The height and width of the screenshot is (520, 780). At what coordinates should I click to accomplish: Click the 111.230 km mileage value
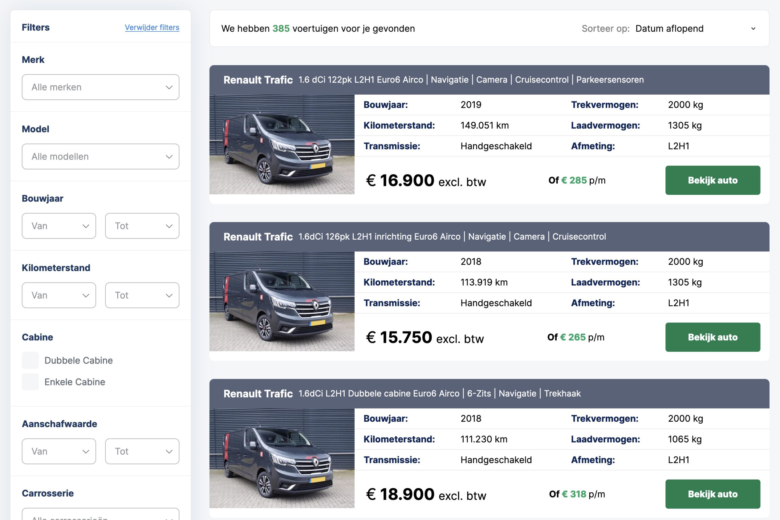click(x=484, y=439)
